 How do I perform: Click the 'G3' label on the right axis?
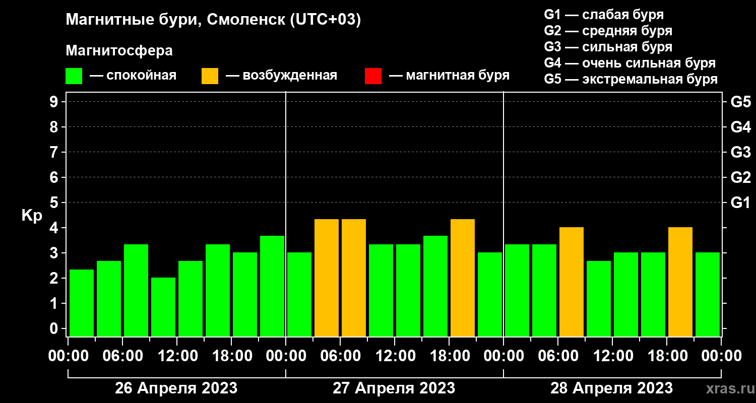pos(741,153)
